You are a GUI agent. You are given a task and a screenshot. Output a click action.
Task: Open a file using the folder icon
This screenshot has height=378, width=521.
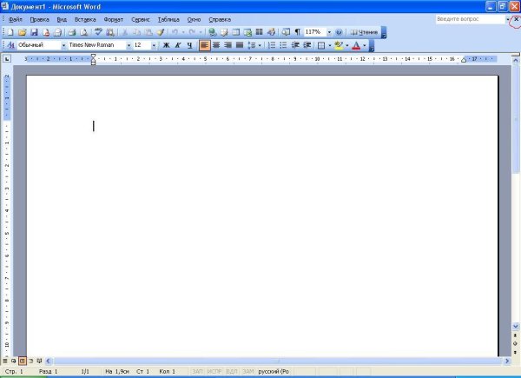(x=22, y=32)
